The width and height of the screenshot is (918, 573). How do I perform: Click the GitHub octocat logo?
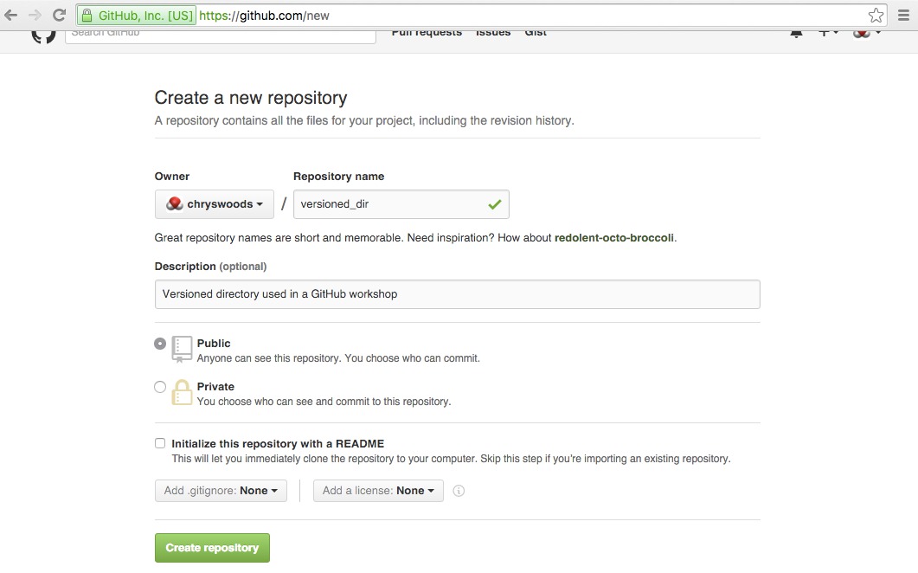coord(44,35)
